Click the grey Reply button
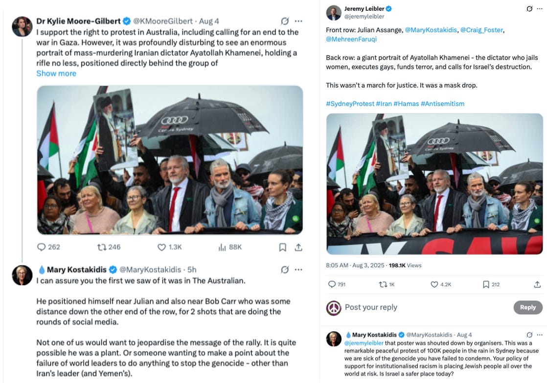 pos(528,307)
